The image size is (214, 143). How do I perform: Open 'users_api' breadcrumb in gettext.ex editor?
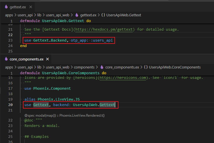point(25,15)
